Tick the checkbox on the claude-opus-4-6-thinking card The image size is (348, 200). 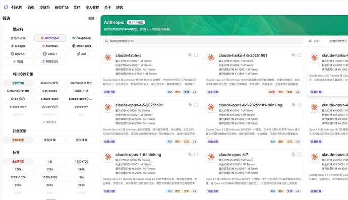click(196, 154)
